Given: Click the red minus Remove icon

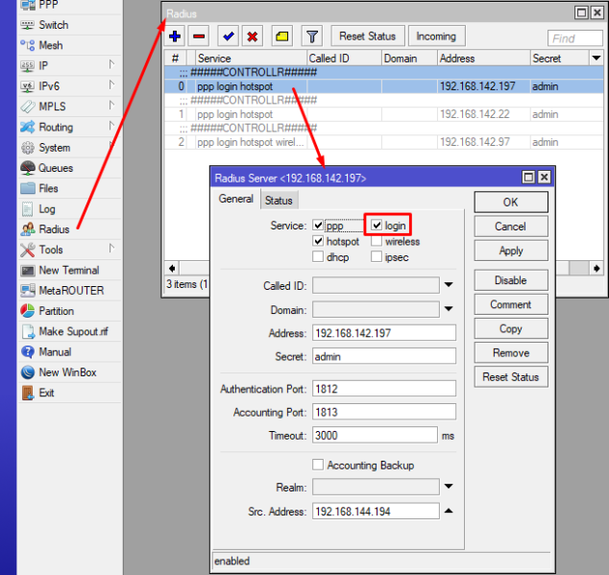Looking at the screenshot, I should click(x=199, y=36).
